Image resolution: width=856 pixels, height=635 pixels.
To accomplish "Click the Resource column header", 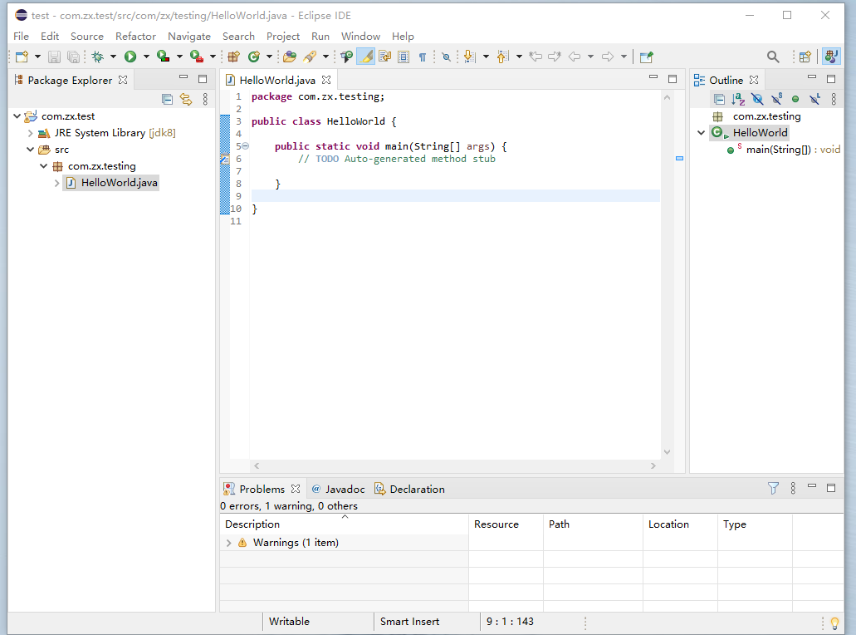I will tap(506, 524).
